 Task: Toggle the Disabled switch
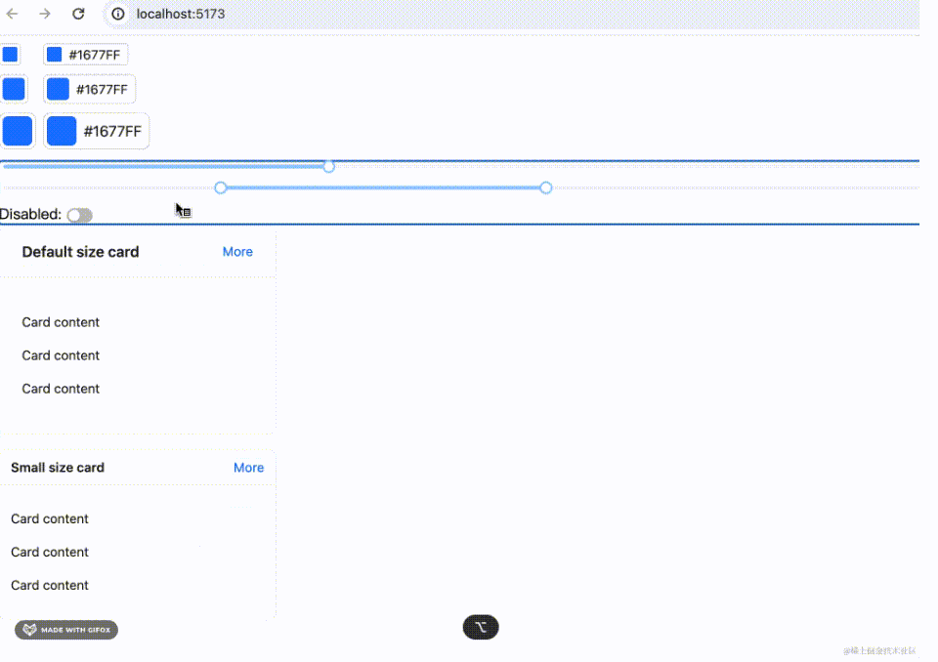(79, 215)
